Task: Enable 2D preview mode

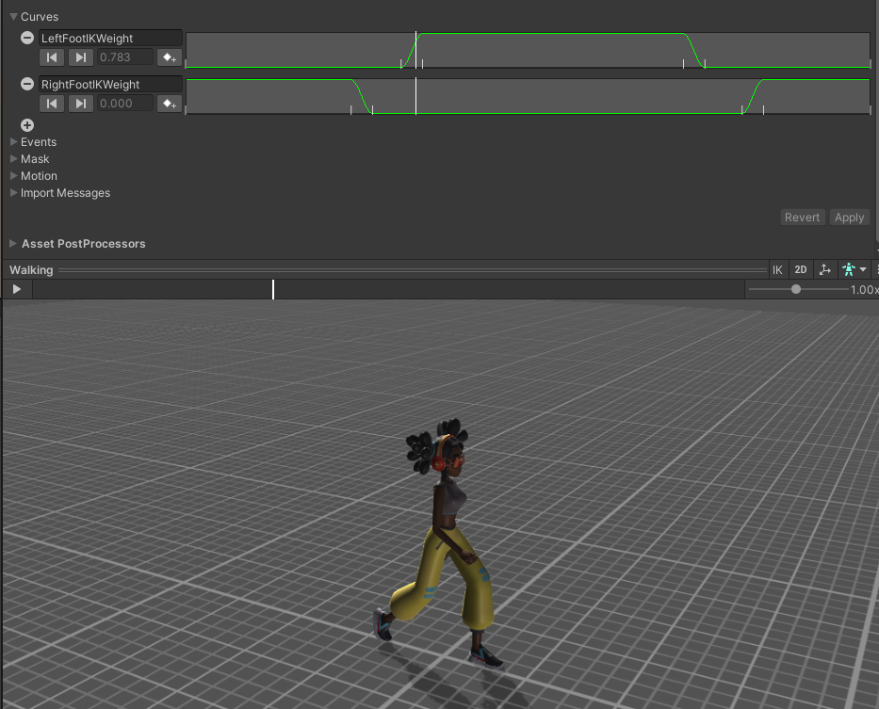Action: click(801, 269)
